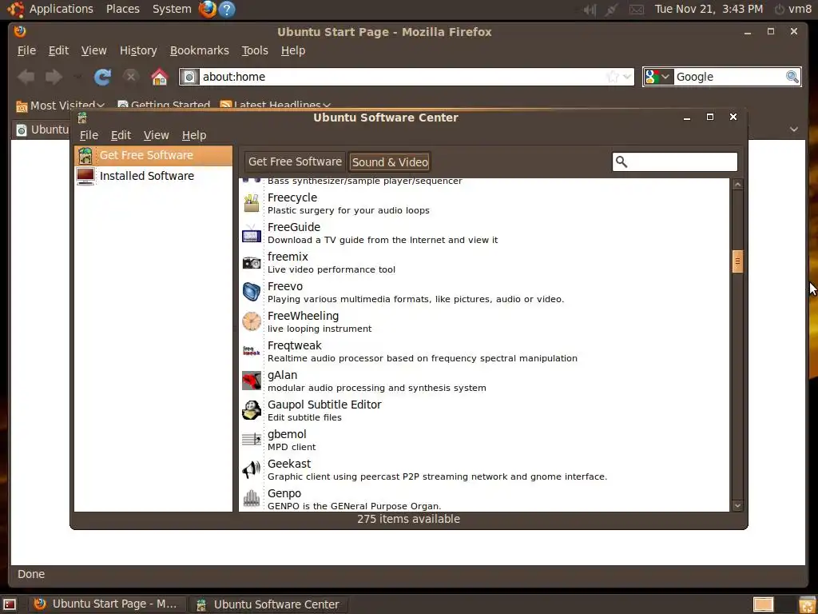Click the gAlan red icon
818x614 pixels.
pyautogui.click(x=252, y=381)
